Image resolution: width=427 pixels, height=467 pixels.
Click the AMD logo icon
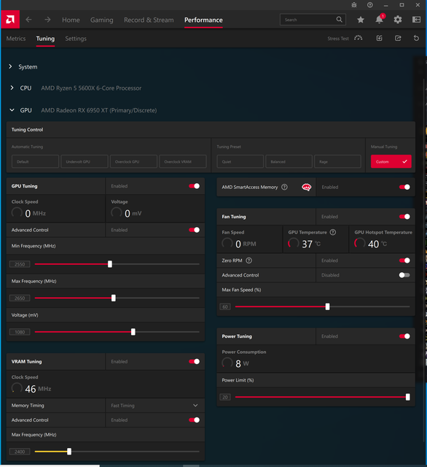pyautogui.click(x=10, y=20)
